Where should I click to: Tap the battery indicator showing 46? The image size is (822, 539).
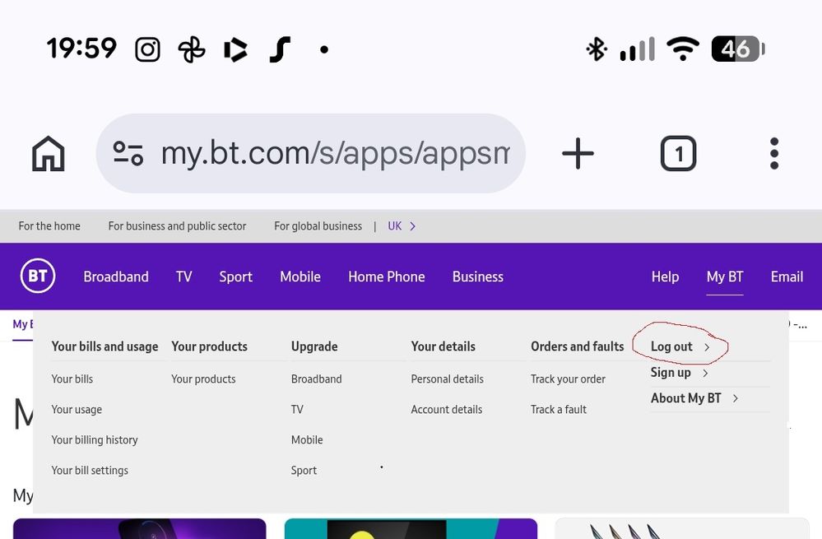pos(737,49)
